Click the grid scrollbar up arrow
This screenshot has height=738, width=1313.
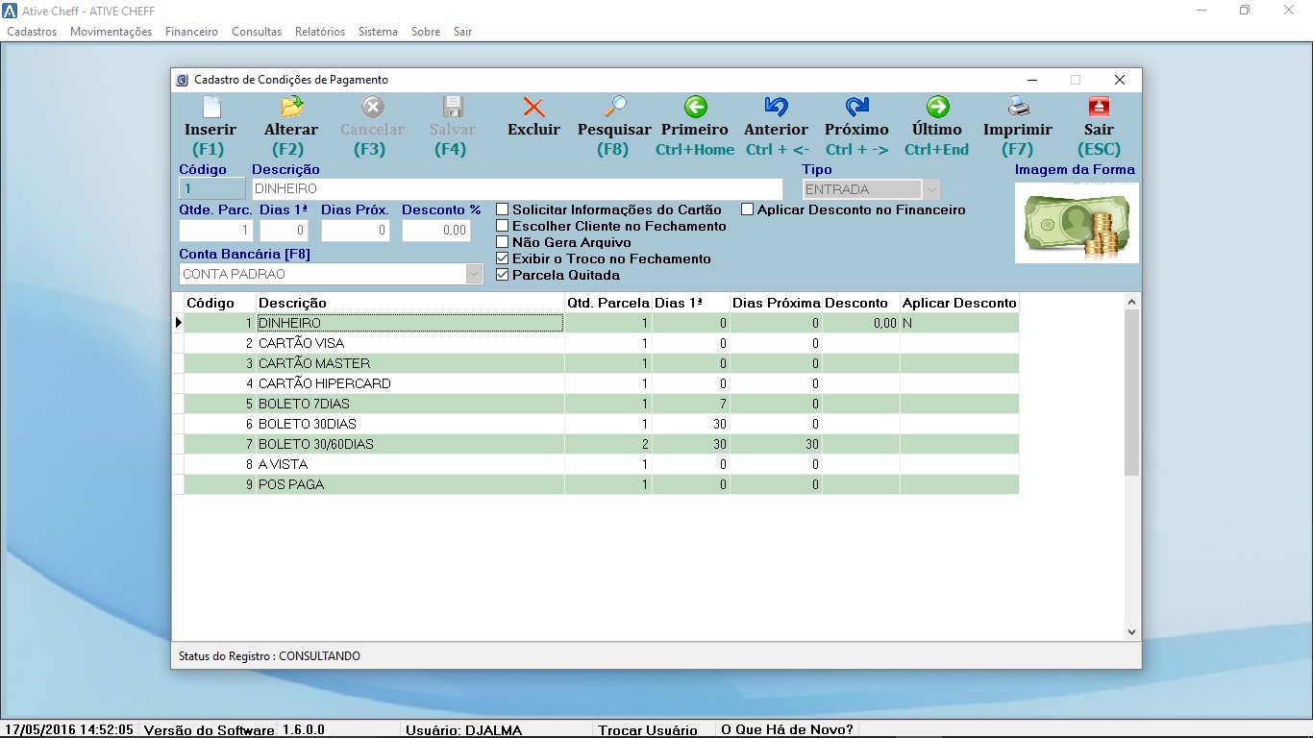pos(1131,303)
